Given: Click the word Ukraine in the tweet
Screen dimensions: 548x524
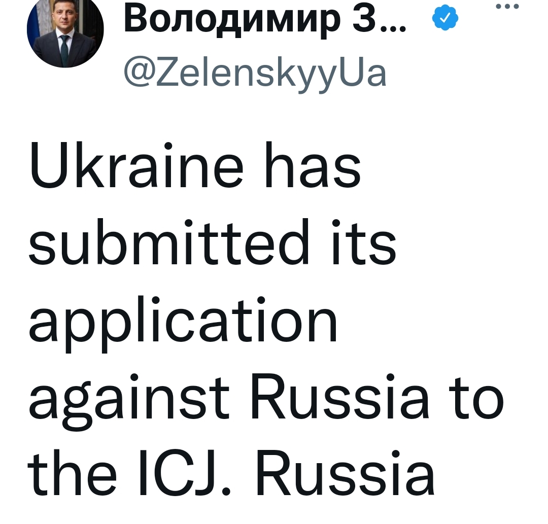Looking at the screenshot, I should [x=136, y=165].
